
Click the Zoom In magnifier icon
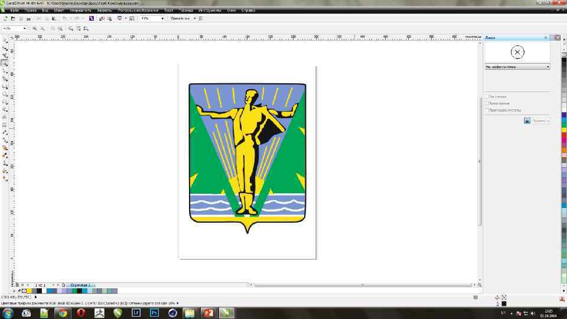[x=34, y=28]
